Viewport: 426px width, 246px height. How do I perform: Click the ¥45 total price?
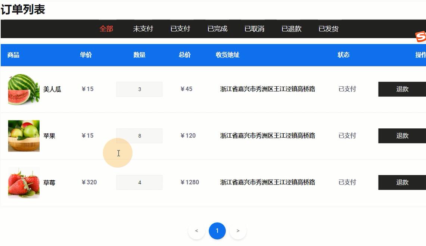click(x=186, y=89)
